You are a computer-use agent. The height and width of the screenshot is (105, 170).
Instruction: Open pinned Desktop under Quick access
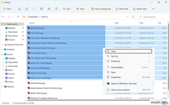pos(12,28)
